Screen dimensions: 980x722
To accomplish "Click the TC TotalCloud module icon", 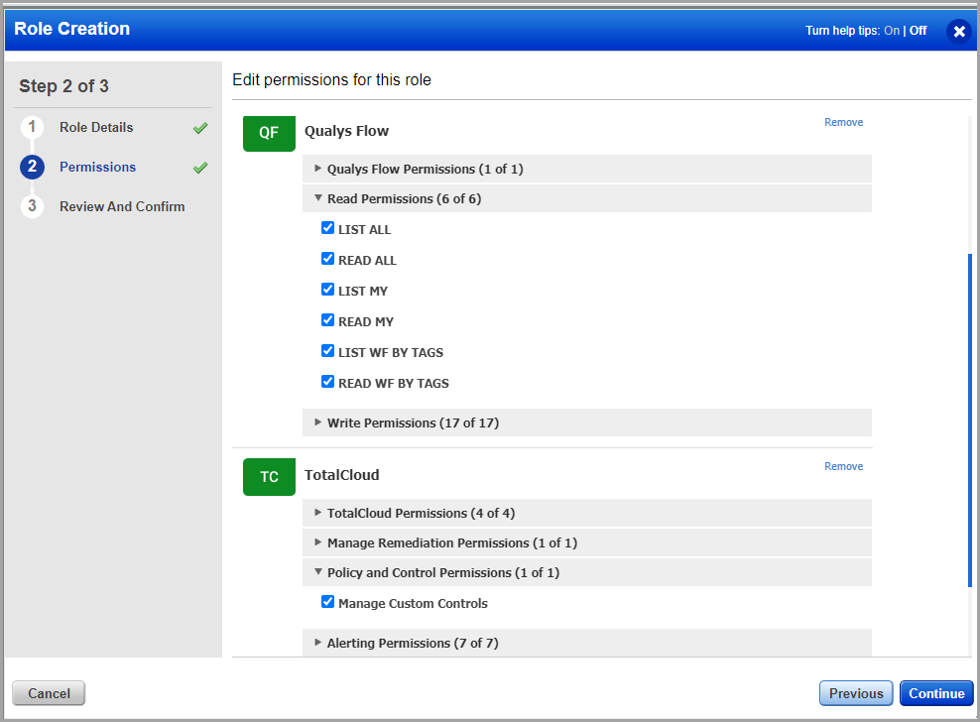I will 269,477.
